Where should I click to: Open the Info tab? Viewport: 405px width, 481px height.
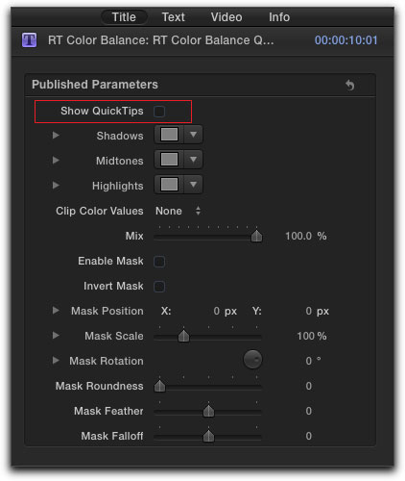(279, 17)
